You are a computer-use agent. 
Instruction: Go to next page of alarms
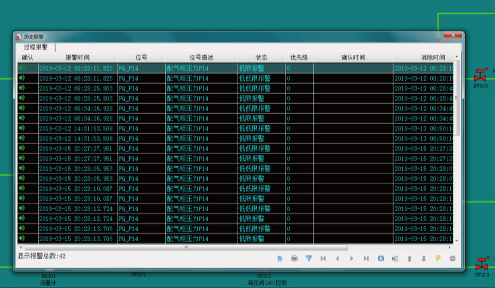click(x=352, y=259)
